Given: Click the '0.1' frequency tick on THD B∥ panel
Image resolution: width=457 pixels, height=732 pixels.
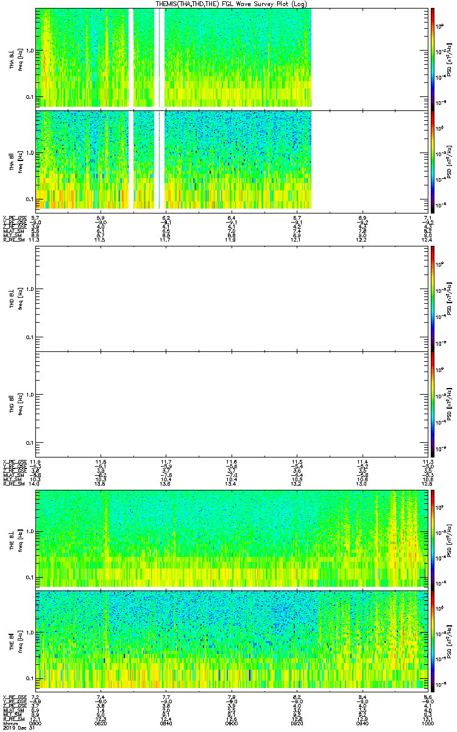Looking at the screenshot, I should click(x=30, y=442).
